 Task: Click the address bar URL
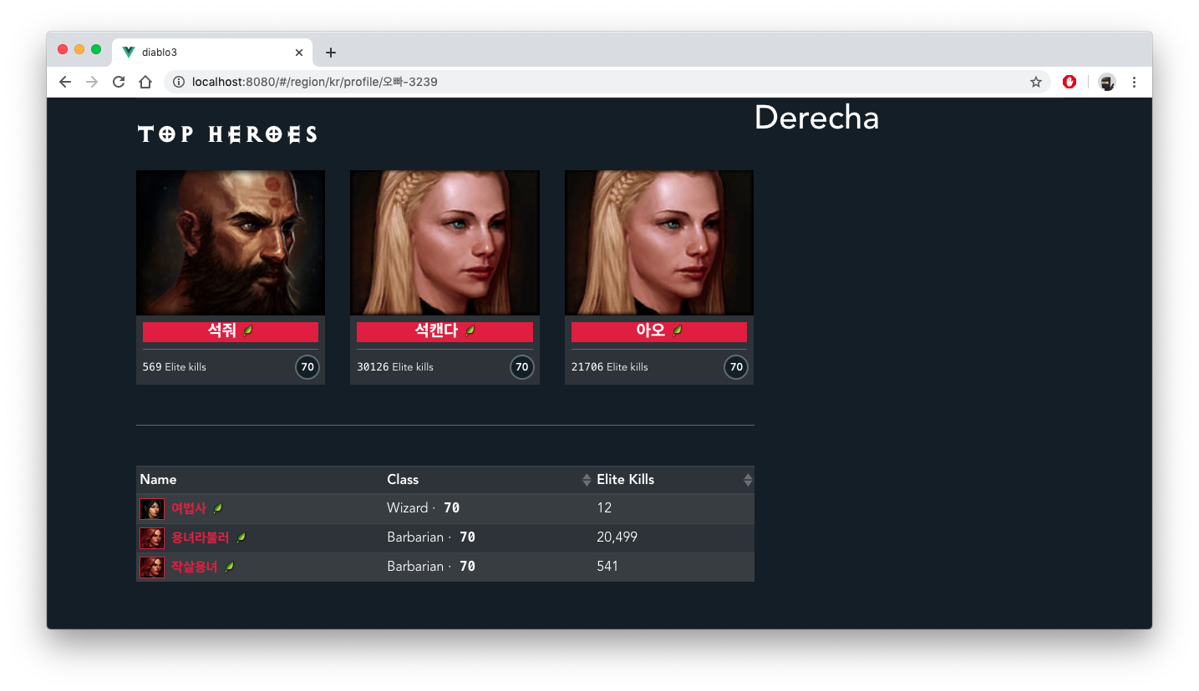coord(315,82)
